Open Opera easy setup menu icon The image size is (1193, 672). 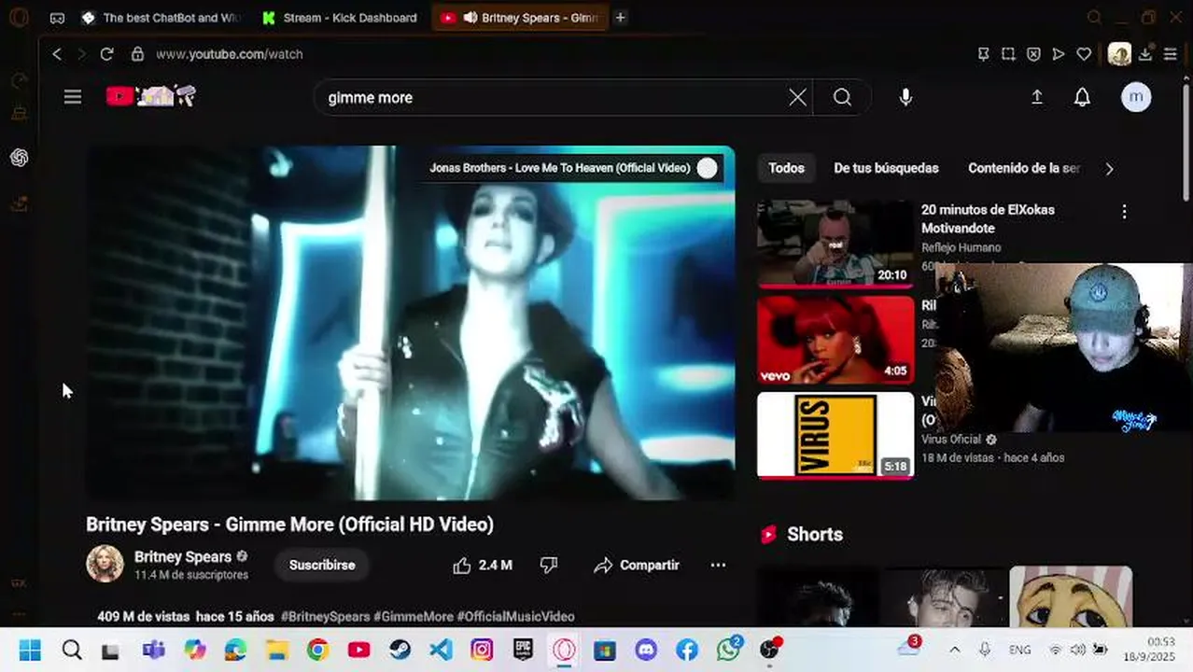click(x=1170, y=54)
